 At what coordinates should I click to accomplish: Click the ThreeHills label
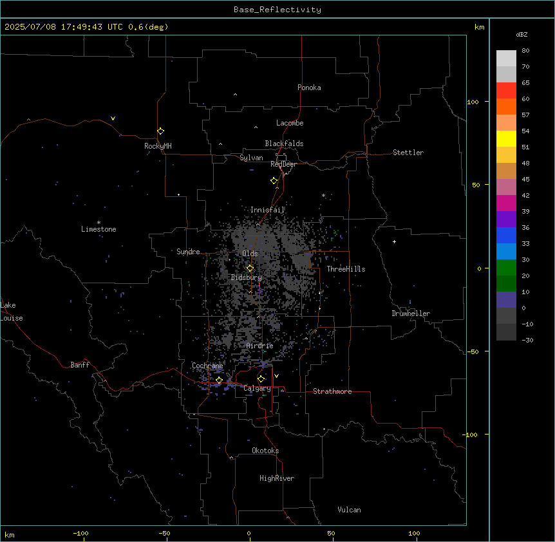tap(346, 269)
